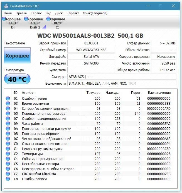Select the Часы работы attribute text

pos(32,123)
